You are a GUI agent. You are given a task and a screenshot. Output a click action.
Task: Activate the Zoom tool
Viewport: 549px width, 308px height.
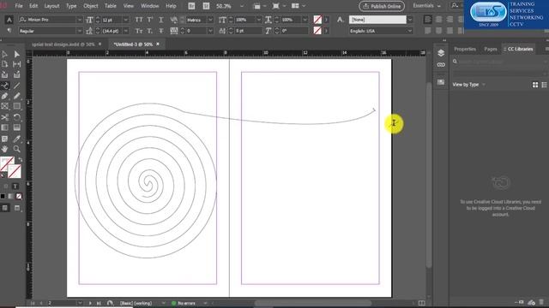pos(16,149)
